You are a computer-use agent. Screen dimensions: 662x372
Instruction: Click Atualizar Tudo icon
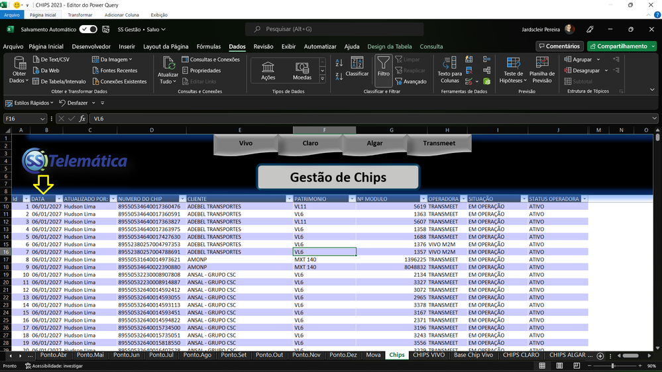168,64
